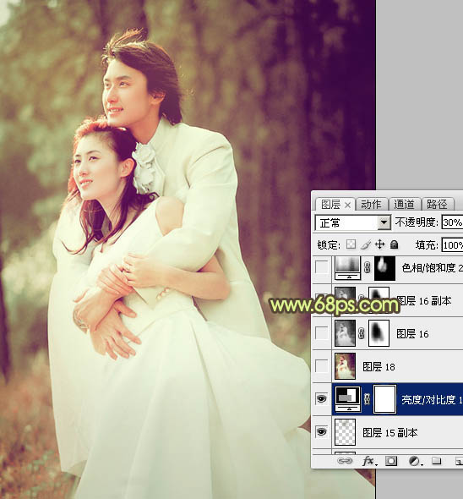This screenshot has height=499, width=463.
Task: Toggle lock position move icon
Action: tap(379, 244)
